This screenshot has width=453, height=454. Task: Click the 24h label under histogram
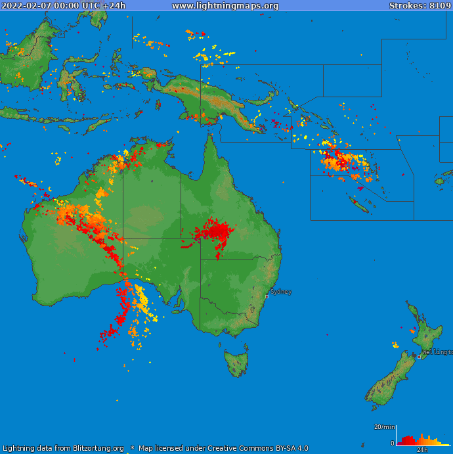422,450
